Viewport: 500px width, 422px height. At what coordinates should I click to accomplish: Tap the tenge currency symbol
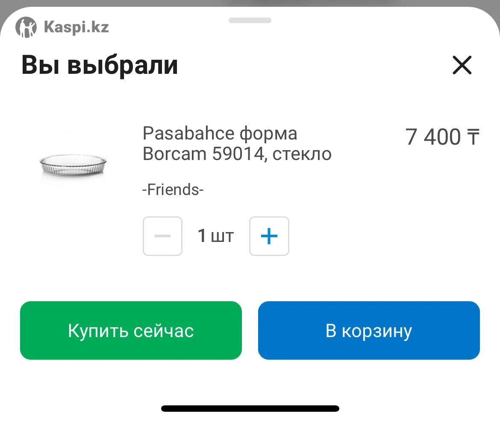click(x=473, y=137)
